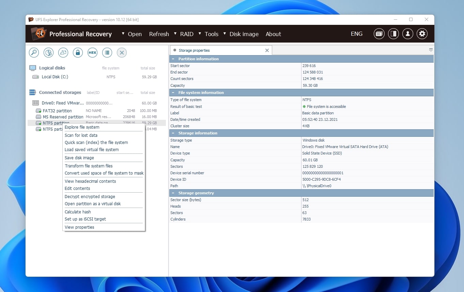Click the disk image save icon

(63, 52)
